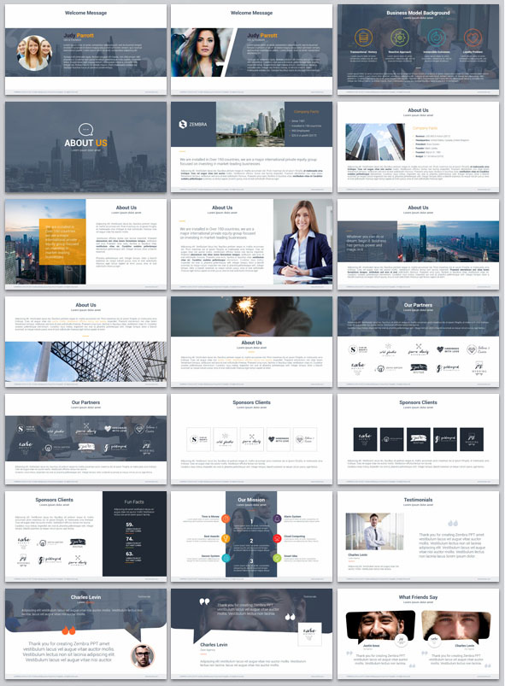The image size is (505, 686).
Task: Click the red heart icon for Loyalty Problem
Action: 473,38
